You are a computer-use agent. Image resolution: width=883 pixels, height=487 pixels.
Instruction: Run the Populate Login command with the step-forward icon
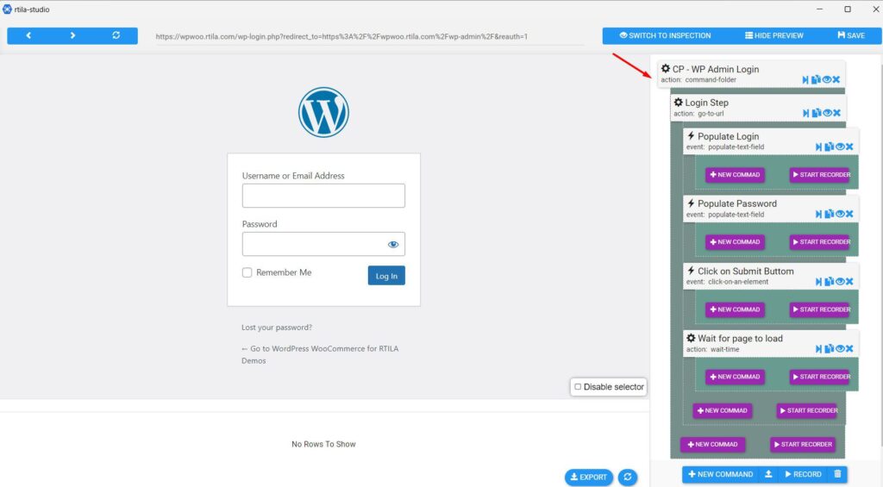click(x=819, y=147)
